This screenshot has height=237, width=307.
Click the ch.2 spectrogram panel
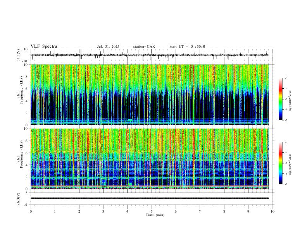(x=150, y=159)
